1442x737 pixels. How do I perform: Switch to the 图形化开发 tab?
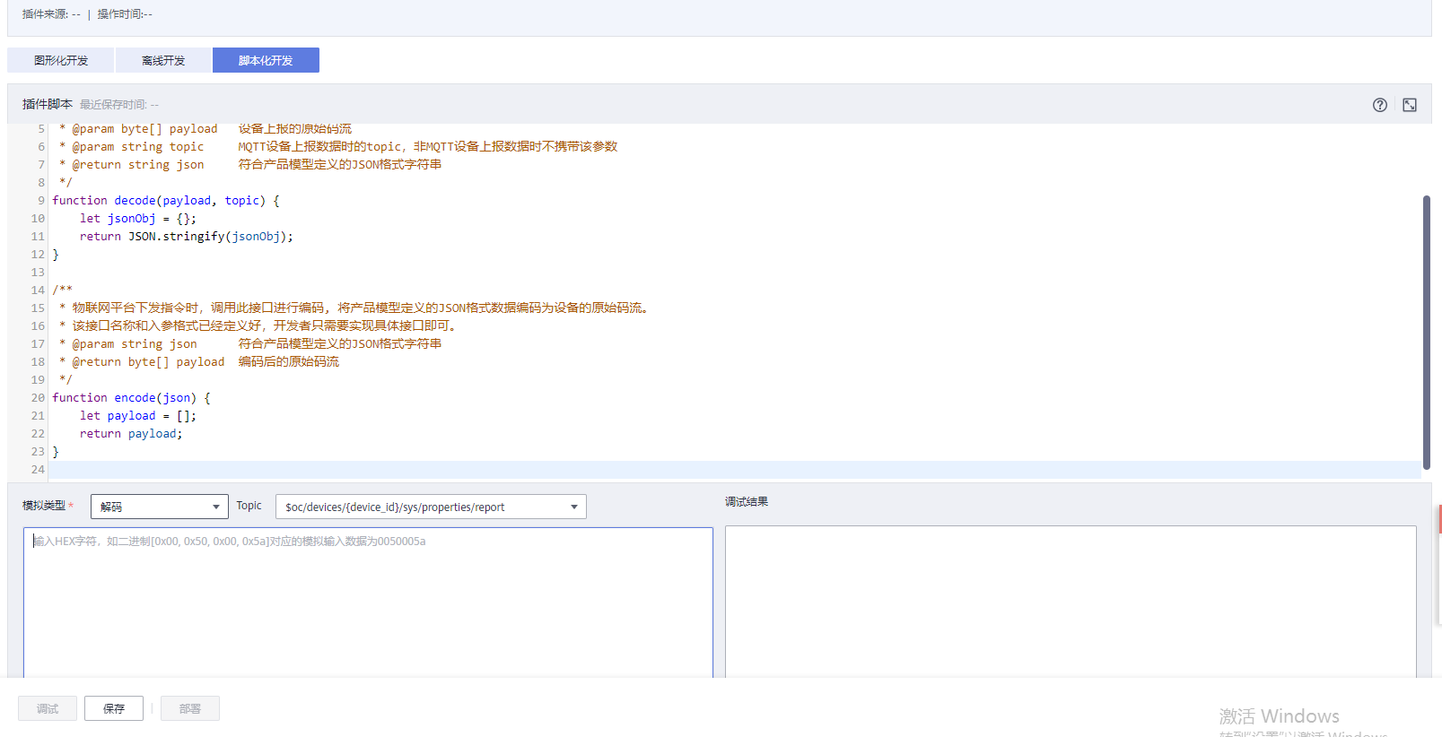[x=61, y=60]
